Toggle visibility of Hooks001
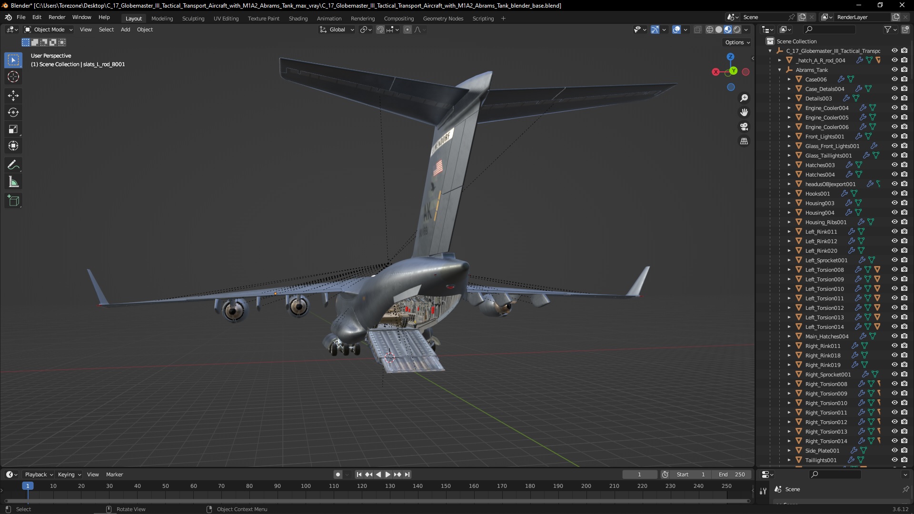 894,193
